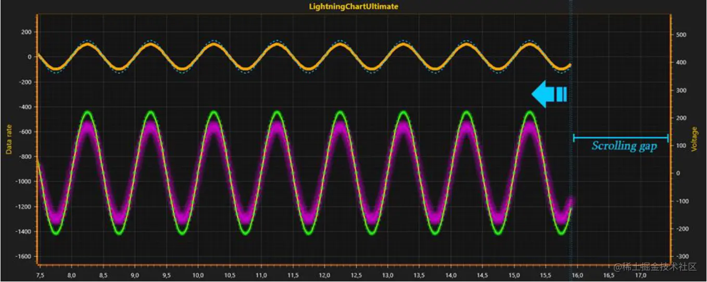Viewport: 707px width, 282px height.
Task: Click the 400 tick on Voltage axis
Action: [681, 63]
